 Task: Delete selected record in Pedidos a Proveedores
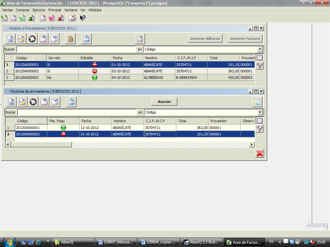click(x=32, y=39)
